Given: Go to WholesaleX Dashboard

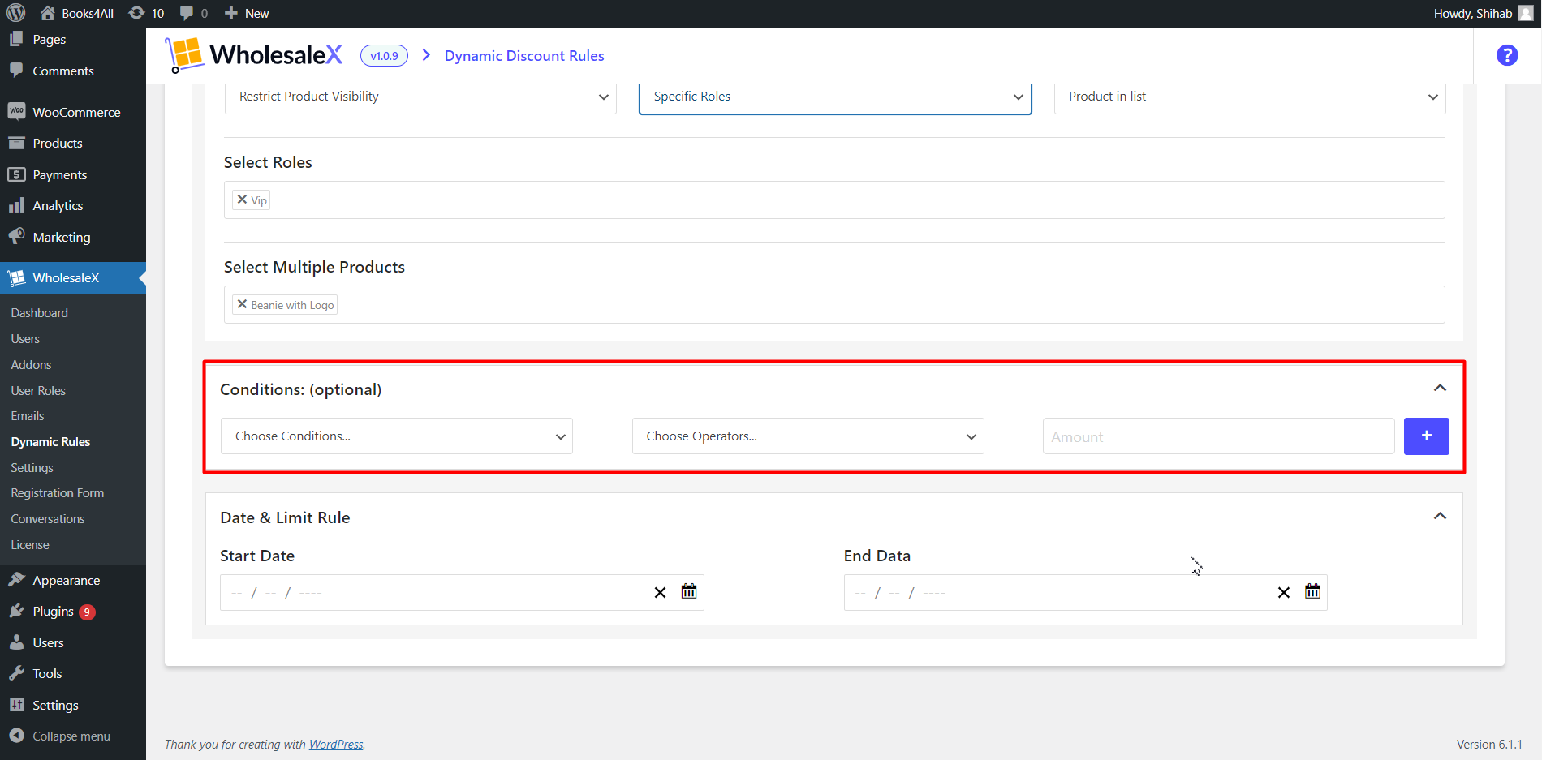Looking at the screenshot, I should 40,313.
